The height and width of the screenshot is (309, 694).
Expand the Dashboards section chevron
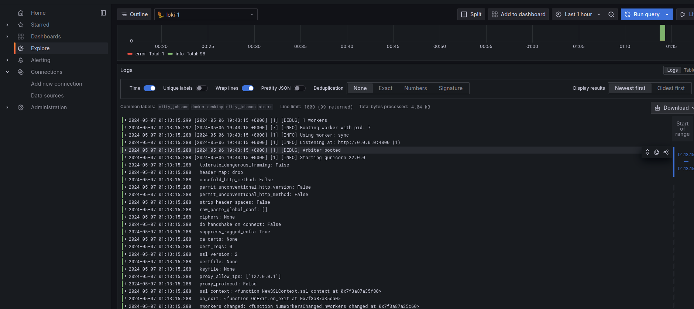7,37
